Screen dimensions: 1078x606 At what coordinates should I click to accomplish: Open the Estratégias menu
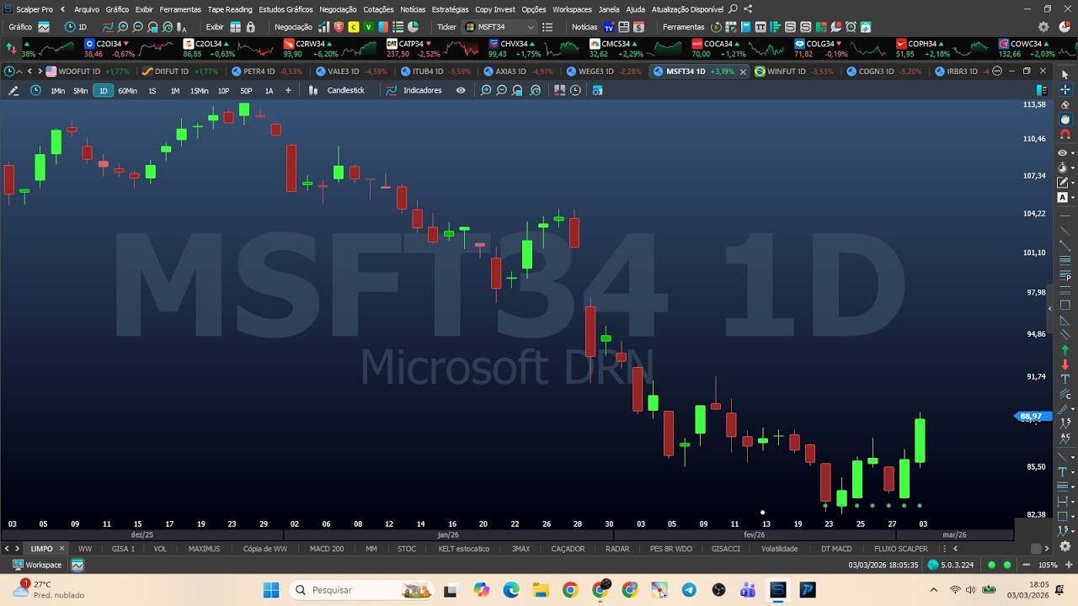[x=450, y=9]
